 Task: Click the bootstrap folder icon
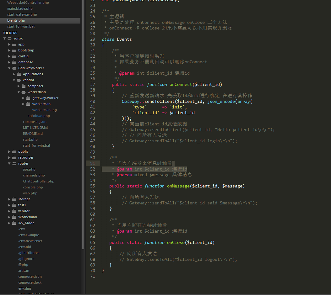point(14,50)
